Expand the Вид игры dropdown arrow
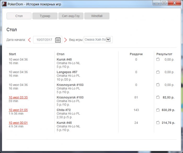This screenshot has width=183, height=153. coord(108,39)
